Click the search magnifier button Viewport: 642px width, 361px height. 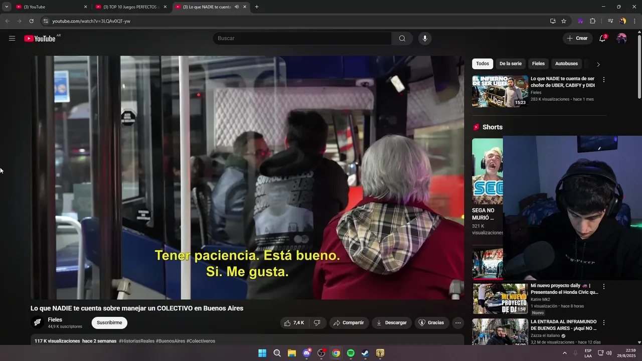(x=402, y=39)
